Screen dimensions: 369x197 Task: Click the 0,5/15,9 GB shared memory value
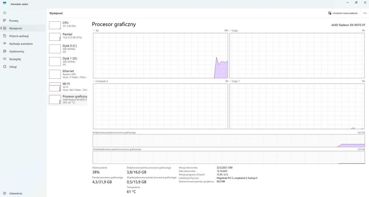(137, 182)
